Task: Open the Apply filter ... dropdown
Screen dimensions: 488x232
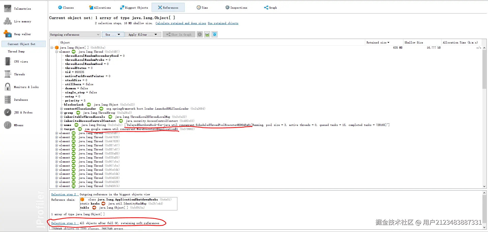Action: click(143, 35)
